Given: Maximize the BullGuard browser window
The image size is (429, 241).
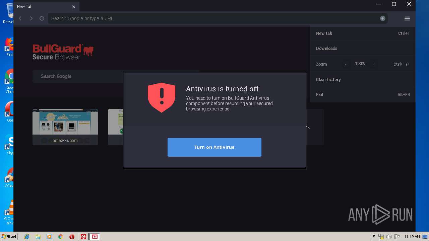Looking at the screenshot, I should click(394, 4).
